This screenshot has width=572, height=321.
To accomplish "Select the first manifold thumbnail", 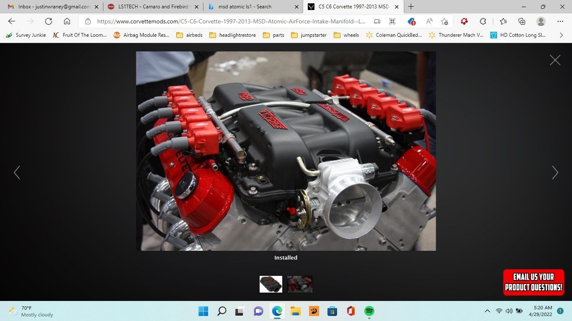I will tap(271, 284).
